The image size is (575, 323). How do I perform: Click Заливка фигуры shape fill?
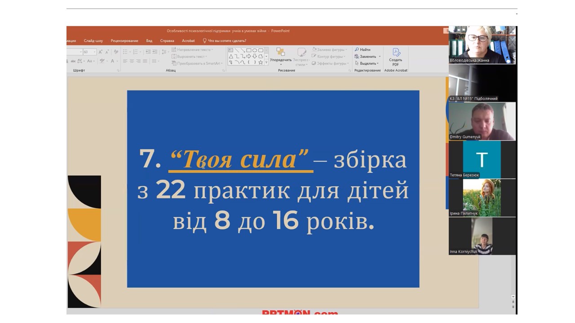tap(329, 50)
